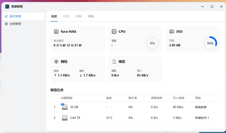Image resolution: width=226 pixels, height=133 pixels.
Task: Click the 30 GB system disk icon
Action: pos(65,107)
